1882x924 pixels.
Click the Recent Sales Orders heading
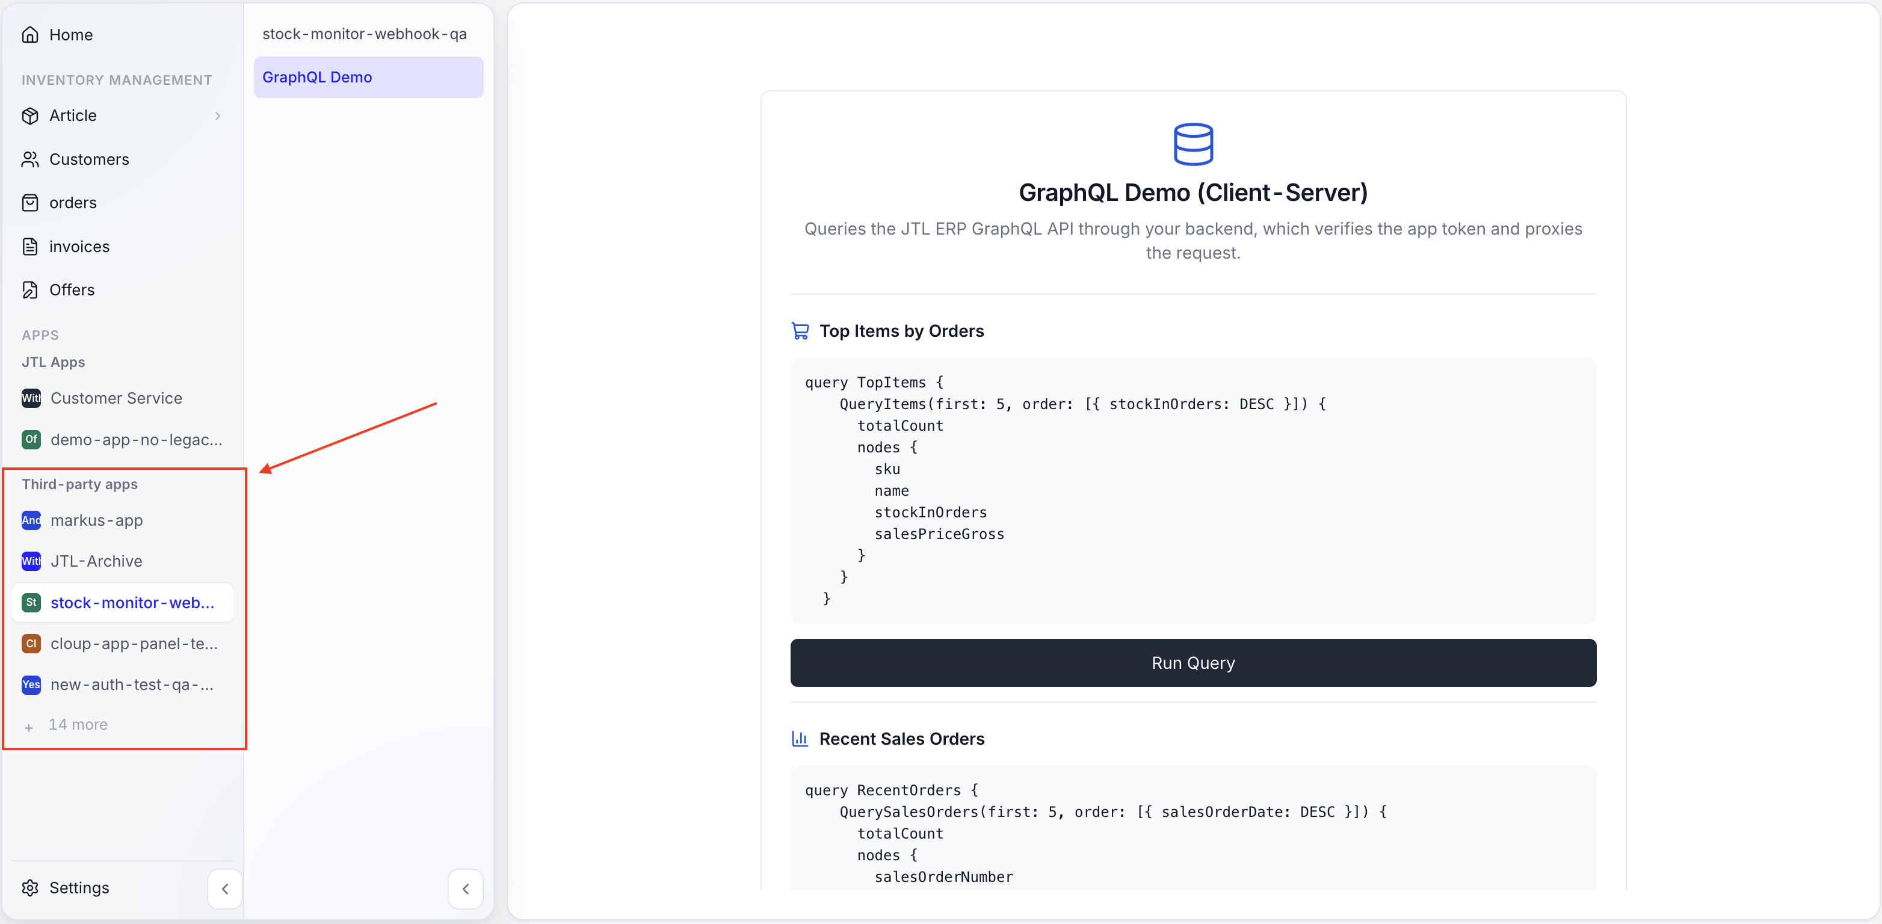click(901, 739)
